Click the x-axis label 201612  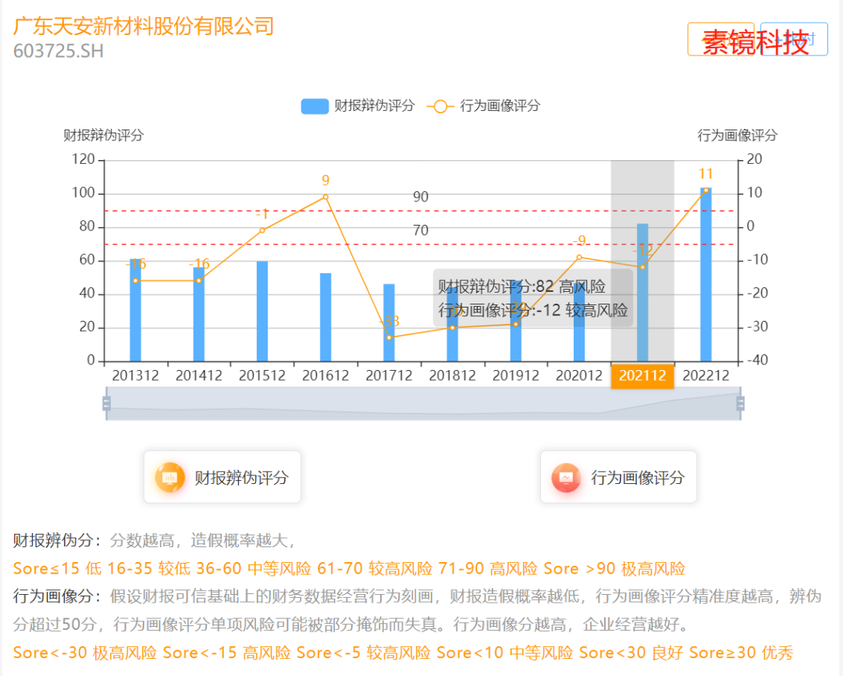click(325, 375)
